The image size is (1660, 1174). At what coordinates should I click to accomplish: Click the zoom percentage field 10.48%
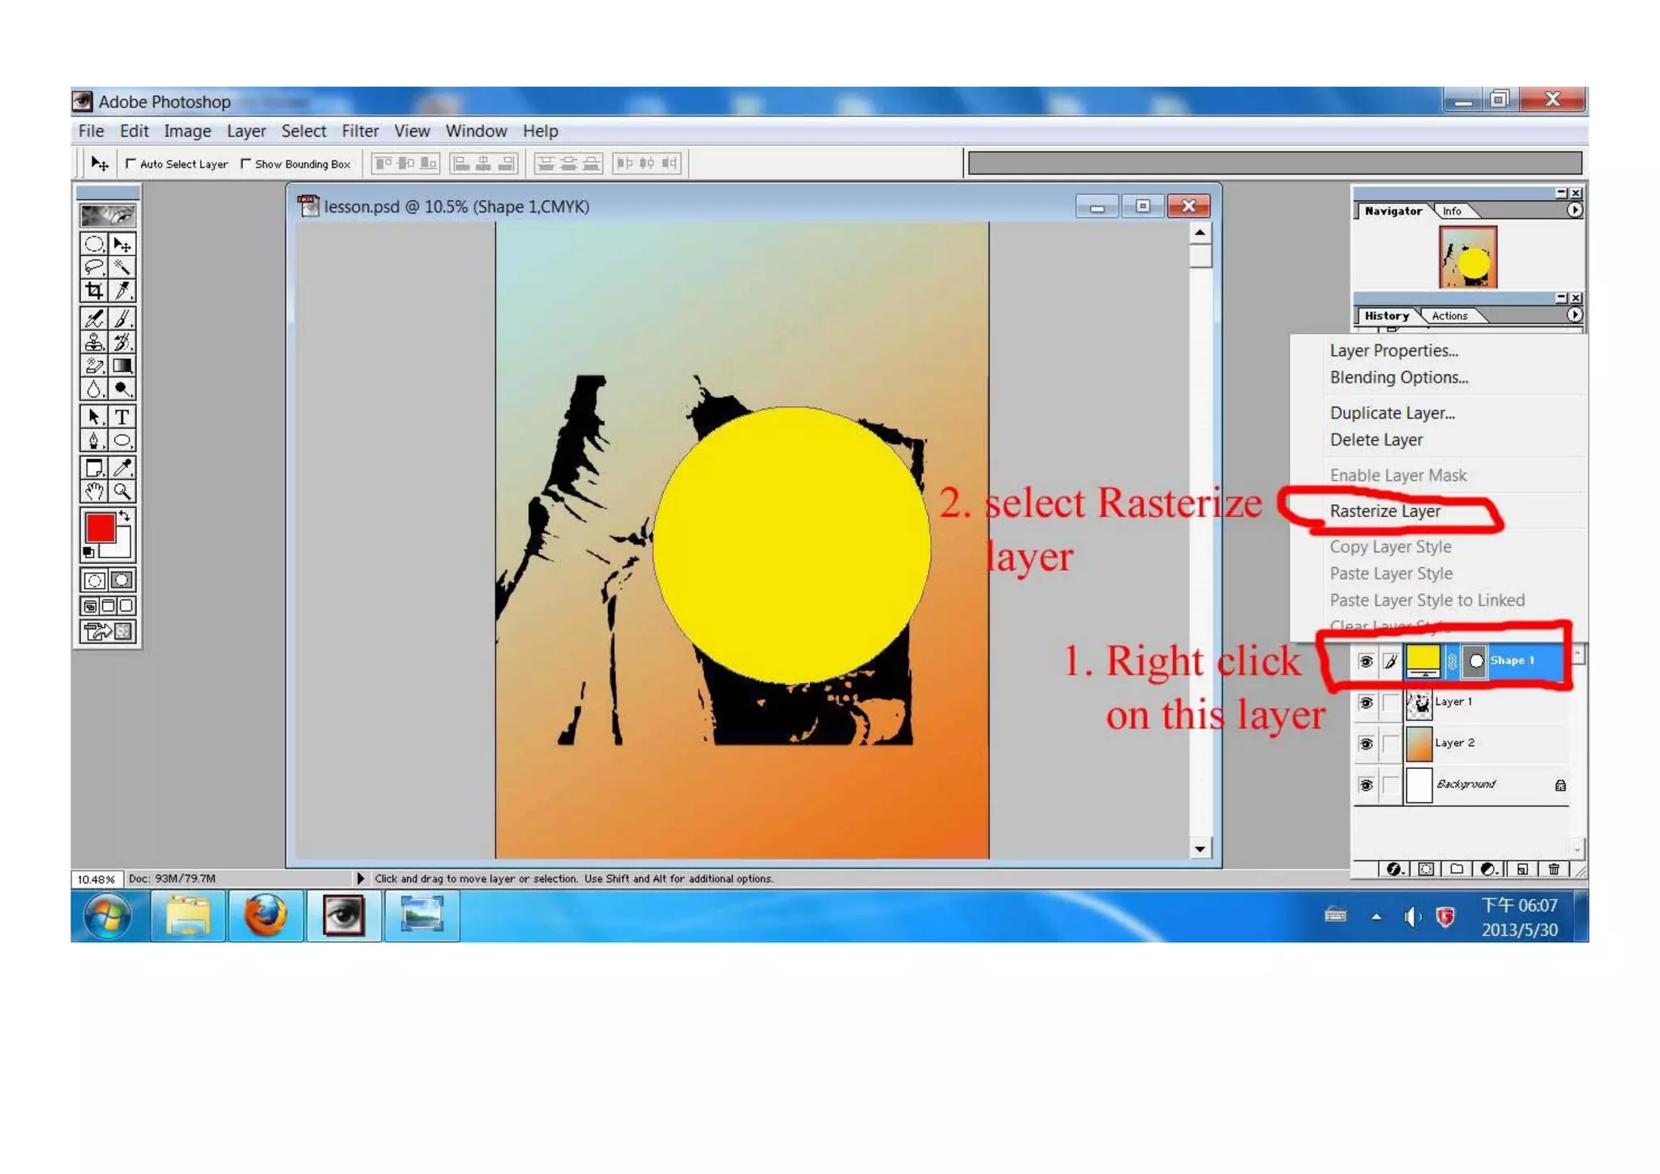[x=96, y=879]
